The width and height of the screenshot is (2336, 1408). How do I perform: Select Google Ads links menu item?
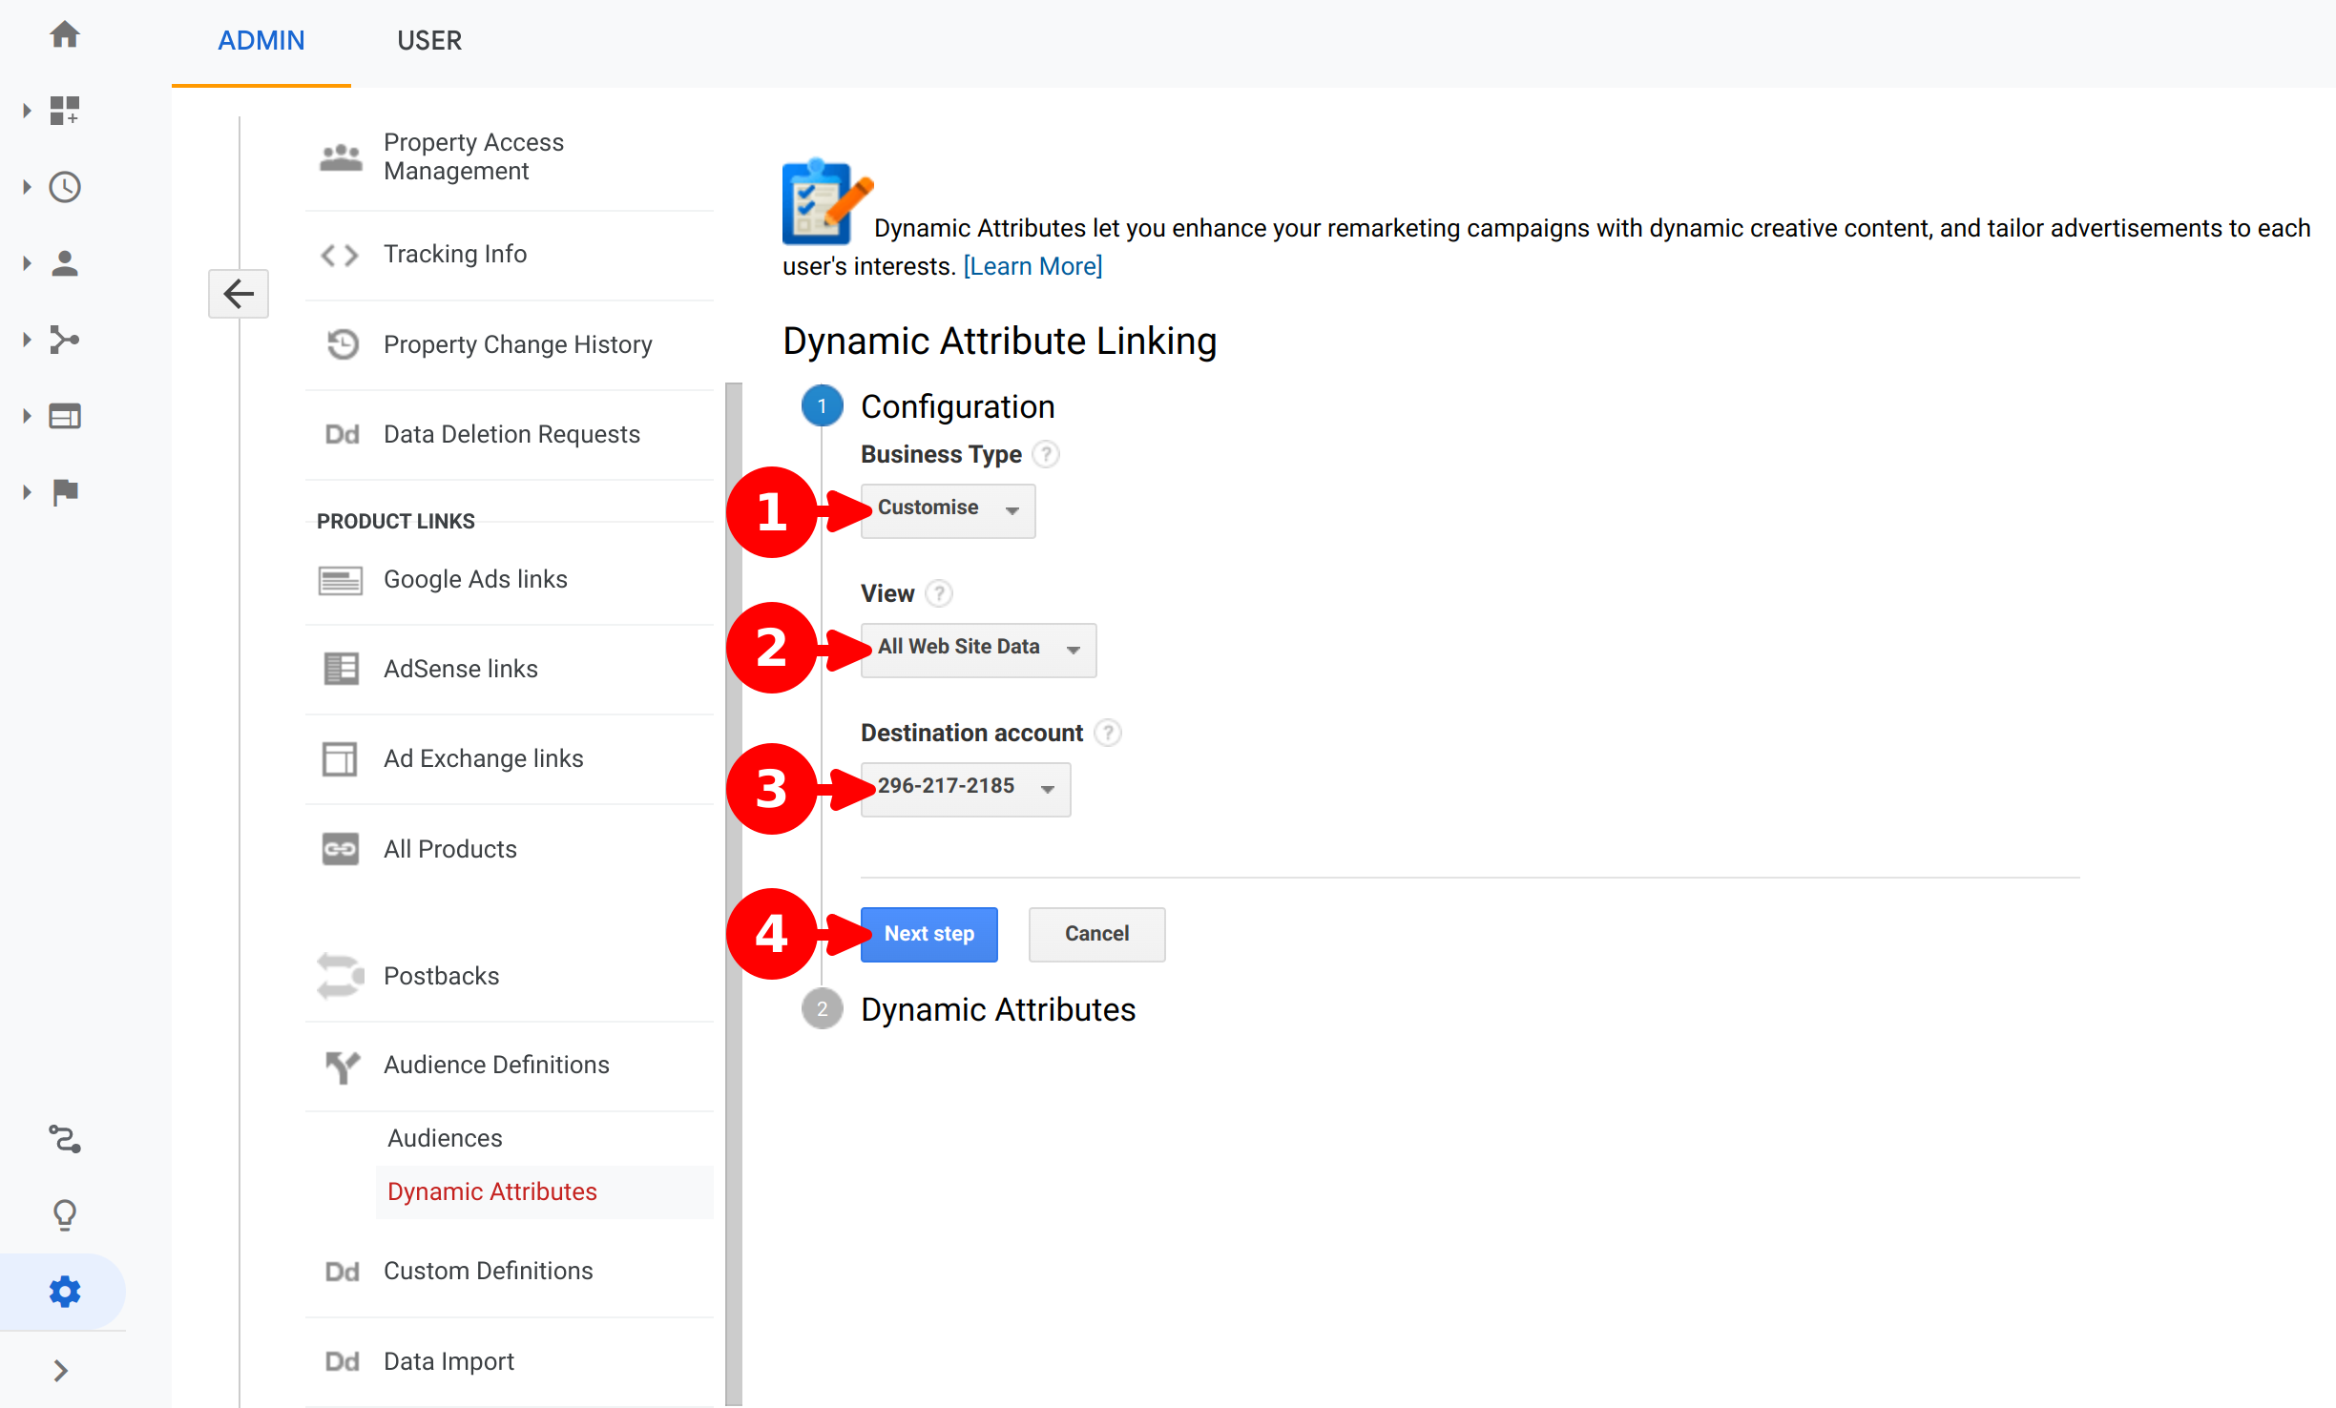475,579
